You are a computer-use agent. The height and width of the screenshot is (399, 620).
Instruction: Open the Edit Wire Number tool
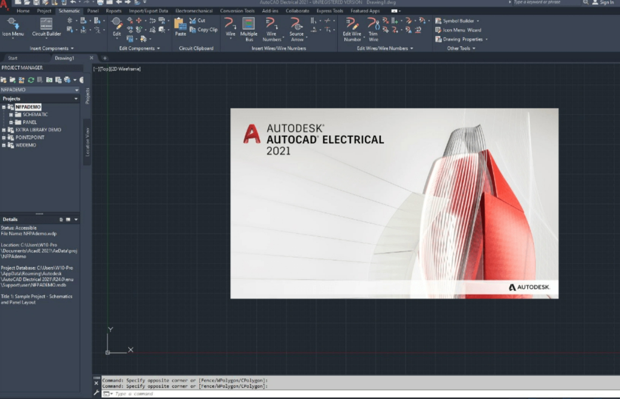pyautogui.click(x=352, y=29)
